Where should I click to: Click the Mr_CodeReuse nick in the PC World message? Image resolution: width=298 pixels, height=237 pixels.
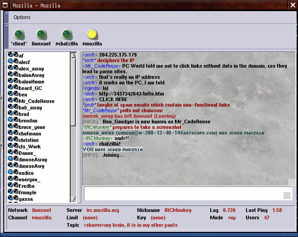(x=102, y=66)
